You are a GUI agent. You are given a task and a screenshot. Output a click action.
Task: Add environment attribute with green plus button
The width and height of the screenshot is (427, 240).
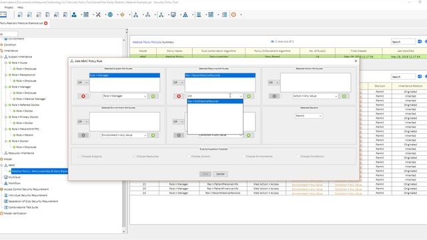click(153, 135)
